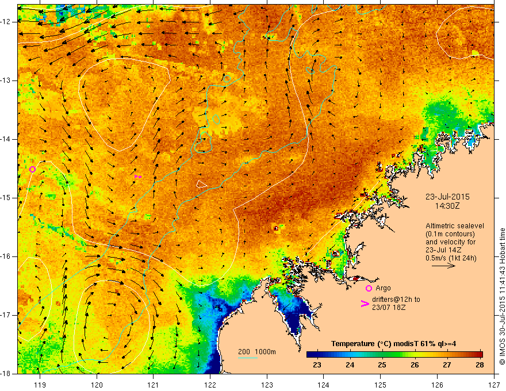This screenshot has height=391, width=506.
Task: Click the '200 1000m' isobath label
Action: click(x=257, y=352)
